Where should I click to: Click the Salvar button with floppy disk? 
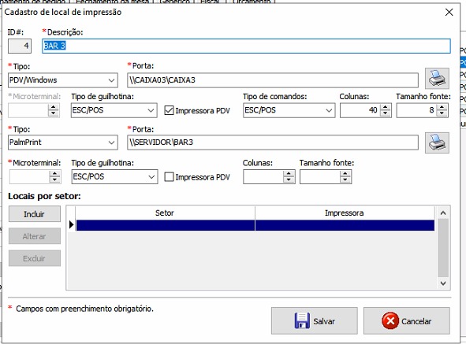314,321
